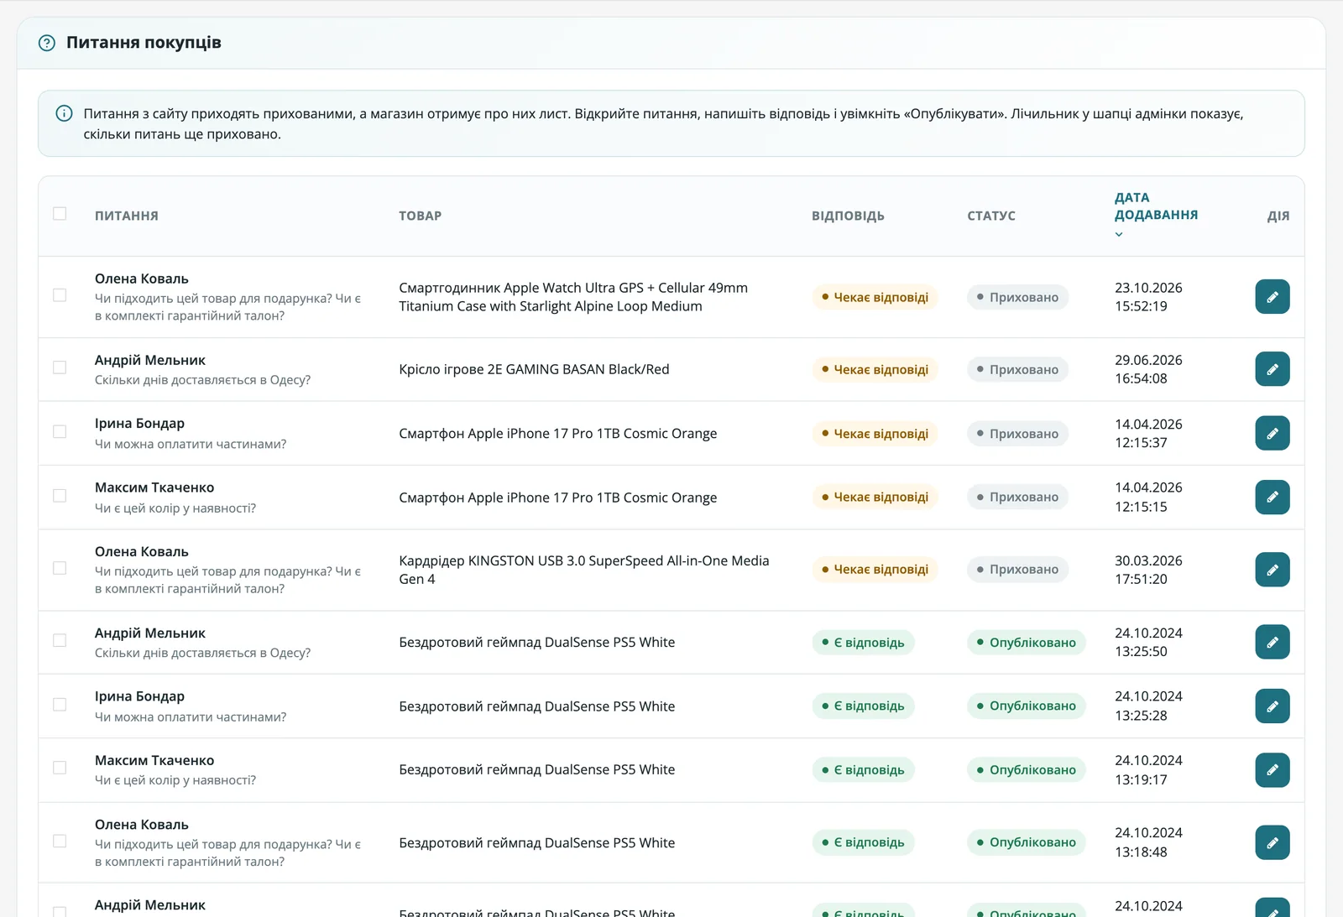Select the checkbox for the row dated 24.10.2024 13:25:50
Viewport: 1343px width, 917px height.
pyautogui.click(x=60, y=640)
